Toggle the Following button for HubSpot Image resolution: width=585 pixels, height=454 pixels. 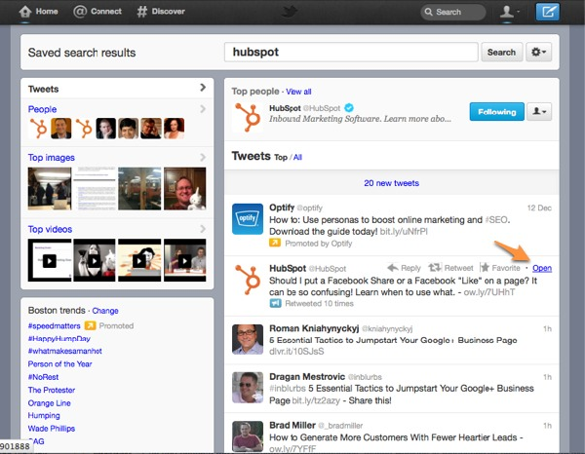pyautogui.click(x=496, y=111)
